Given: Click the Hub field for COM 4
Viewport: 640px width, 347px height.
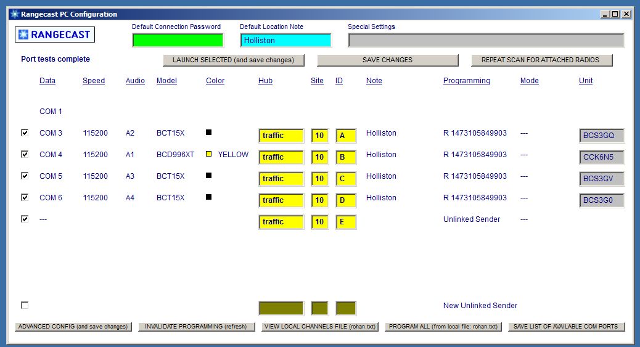Looking at the screenshot, I should (x=281, y=157).
